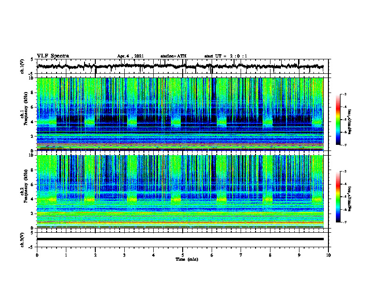Click the ch.2 spectrogram panel
The image size is (370, 286).
(x=180, y=192)
